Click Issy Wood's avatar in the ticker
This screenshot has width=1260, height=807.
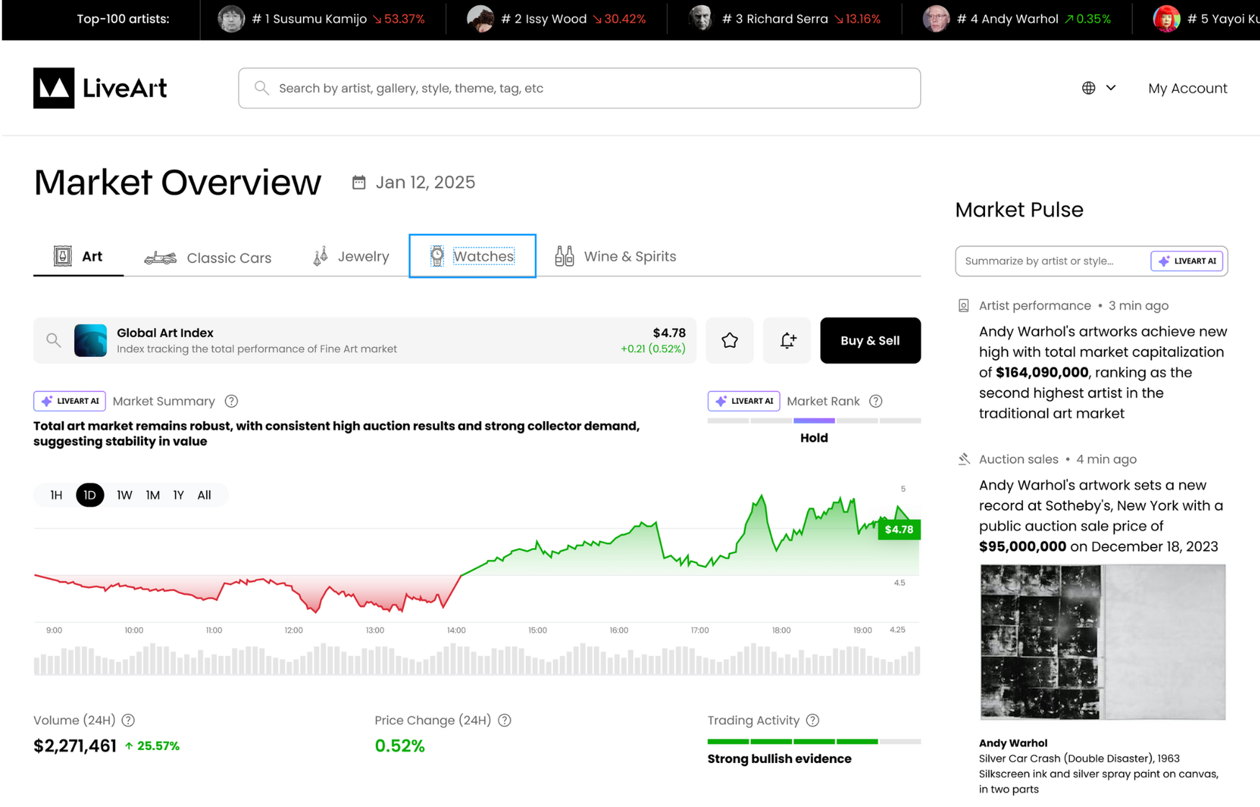click(x=480, y=19)
